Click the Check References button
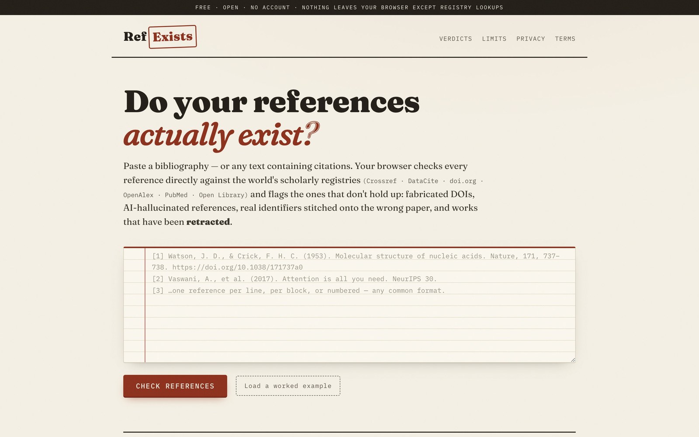Viewport: 699px width, 437px height. [x=175, y=386]
